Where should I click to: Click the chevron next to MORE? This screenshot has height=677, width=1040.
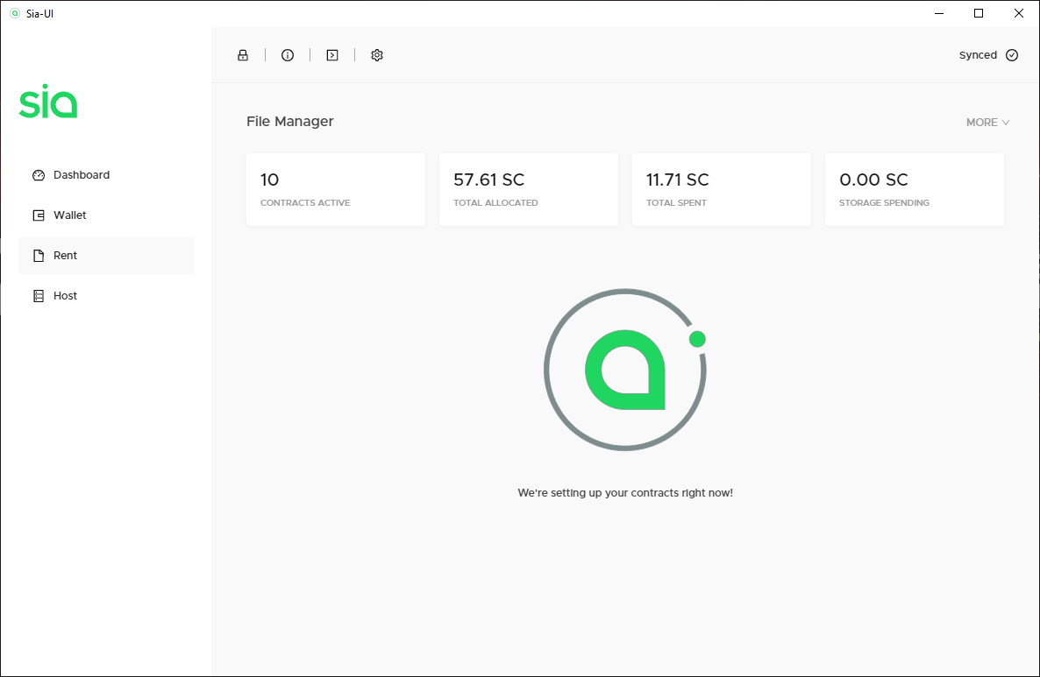(1006, 123)
